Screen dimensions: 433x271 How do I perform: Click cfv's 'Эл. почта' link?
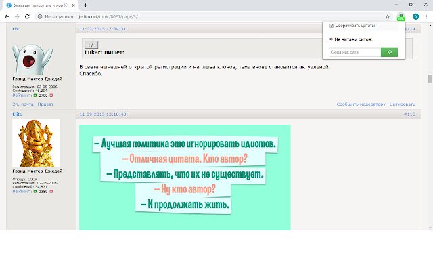tap(23, 104)
